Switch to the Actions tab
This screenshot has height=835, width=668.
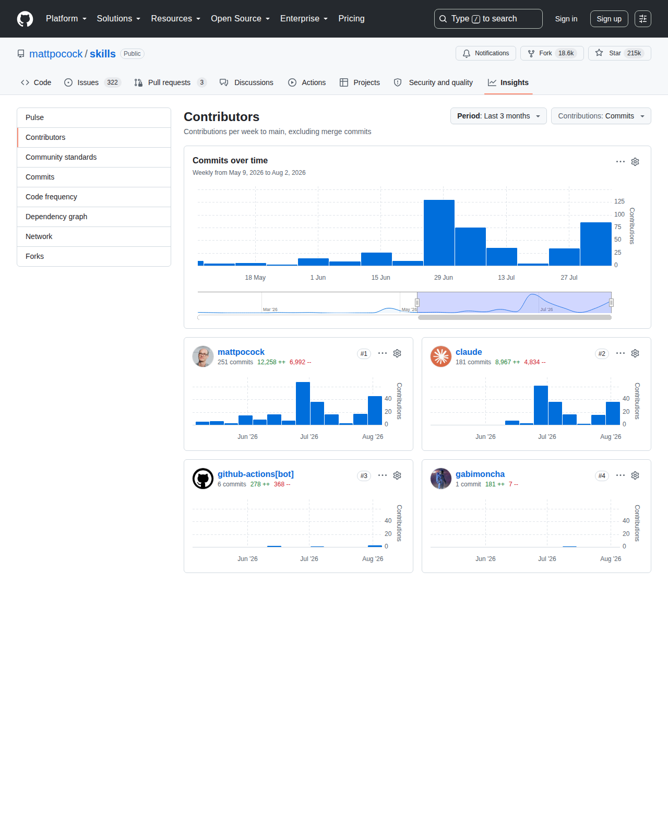pos(307,82)
